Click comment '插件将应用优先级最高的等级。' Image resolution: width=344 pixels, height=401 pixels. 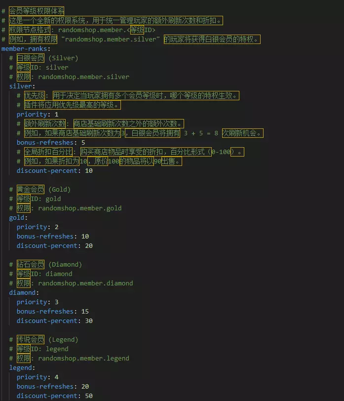click(x=69, y=105)
